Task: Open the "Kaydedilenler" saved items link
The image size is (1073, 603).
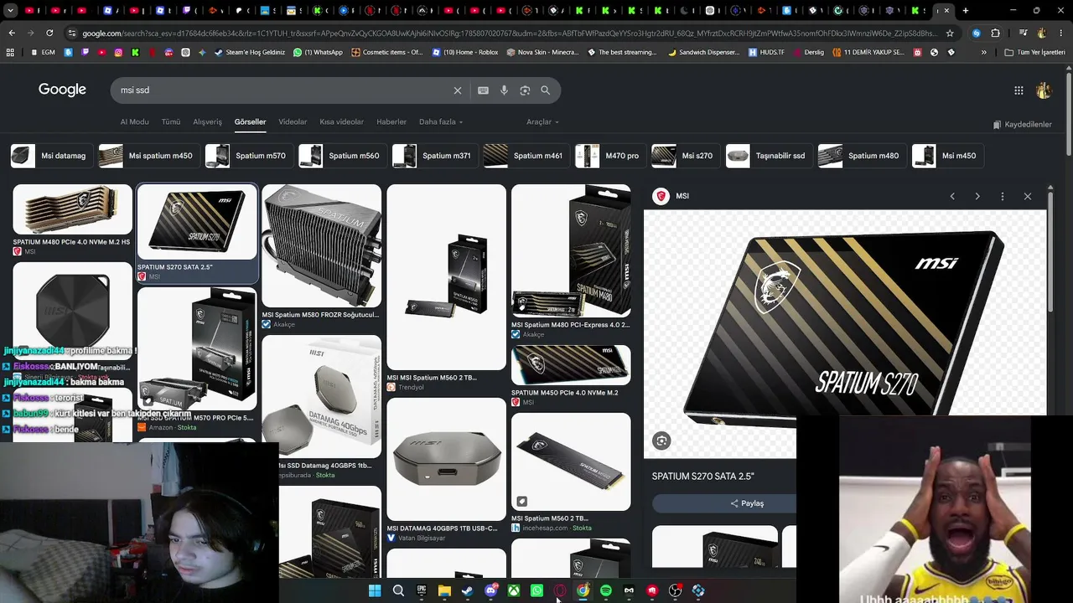Action: [1022, 125]
